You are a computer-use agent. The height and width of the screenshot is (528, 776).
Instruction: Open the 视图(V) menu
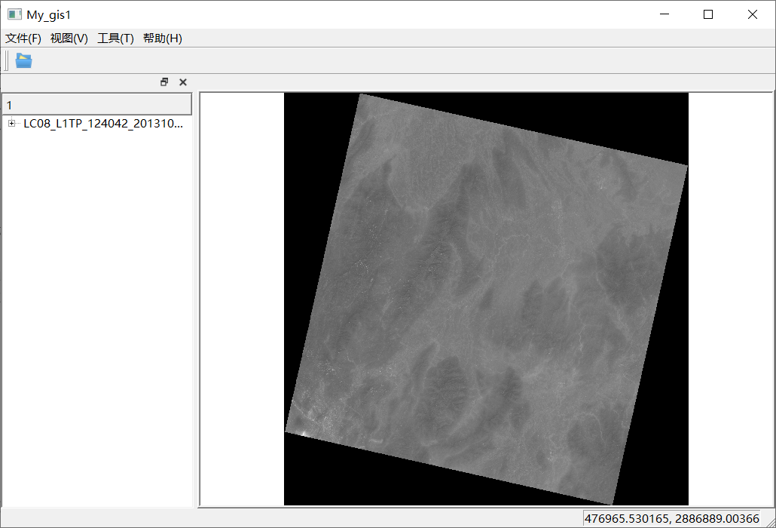click(x=69, y=38)
